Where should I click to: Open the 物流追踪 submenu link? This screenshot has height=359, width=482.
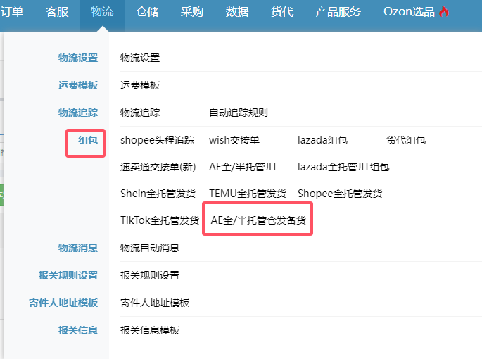[140, 113]
